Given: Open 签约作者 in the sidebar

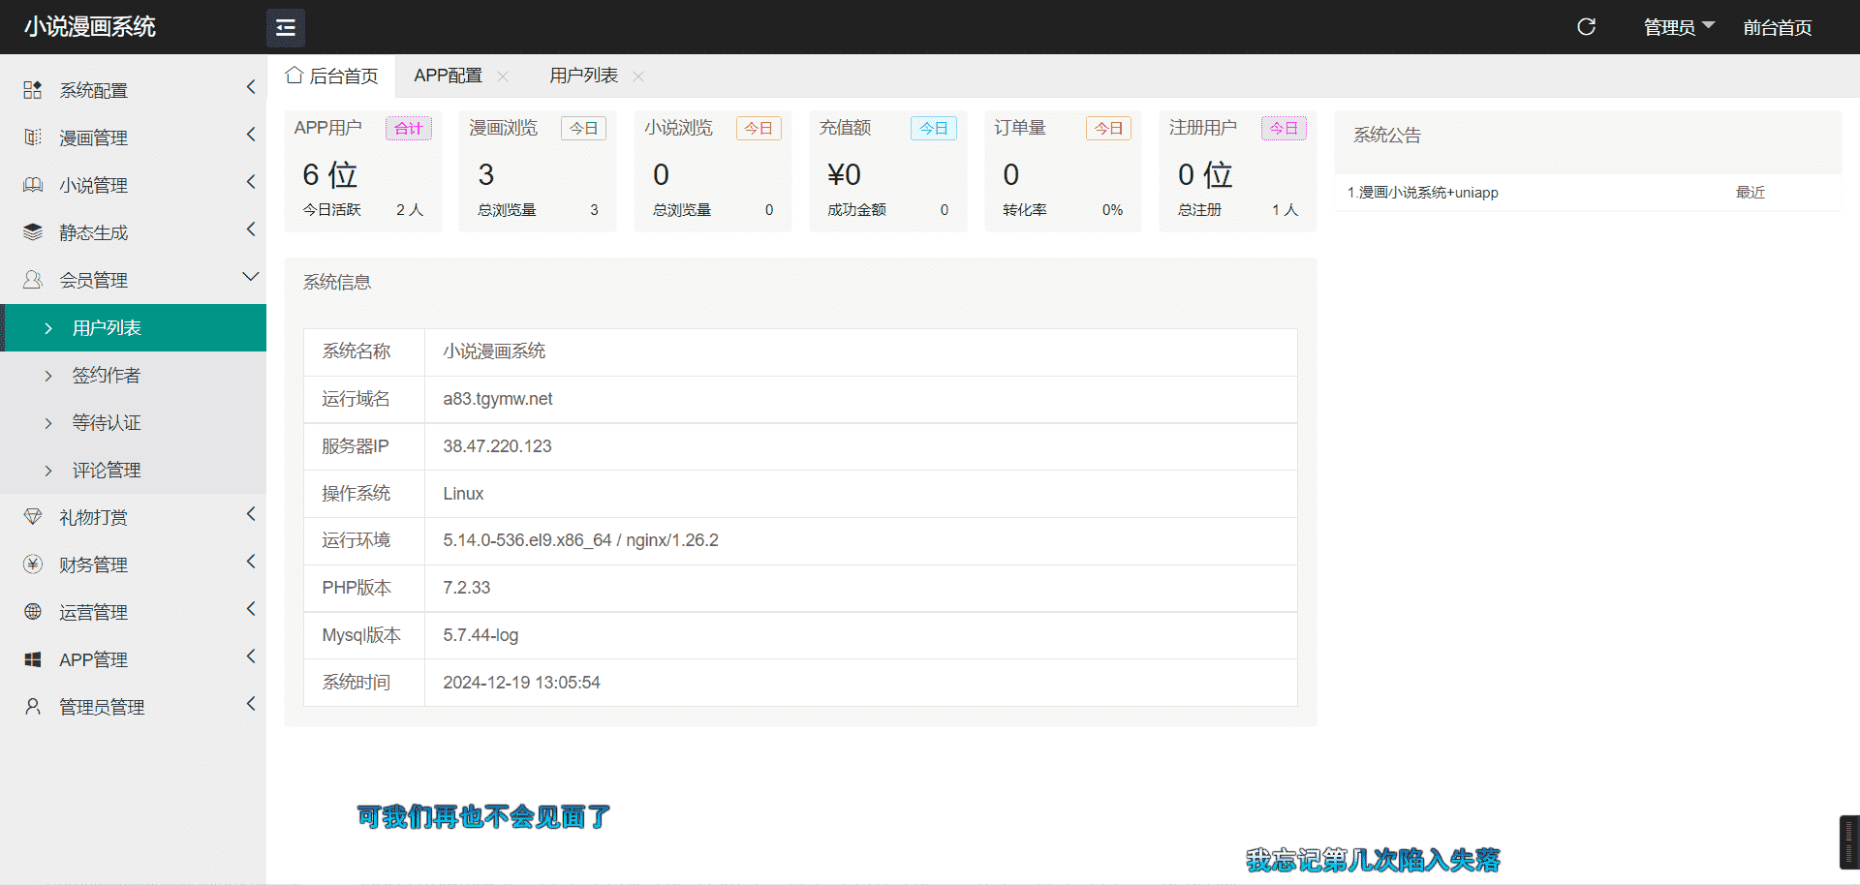Looking at the screenshot, I should 107,376.
